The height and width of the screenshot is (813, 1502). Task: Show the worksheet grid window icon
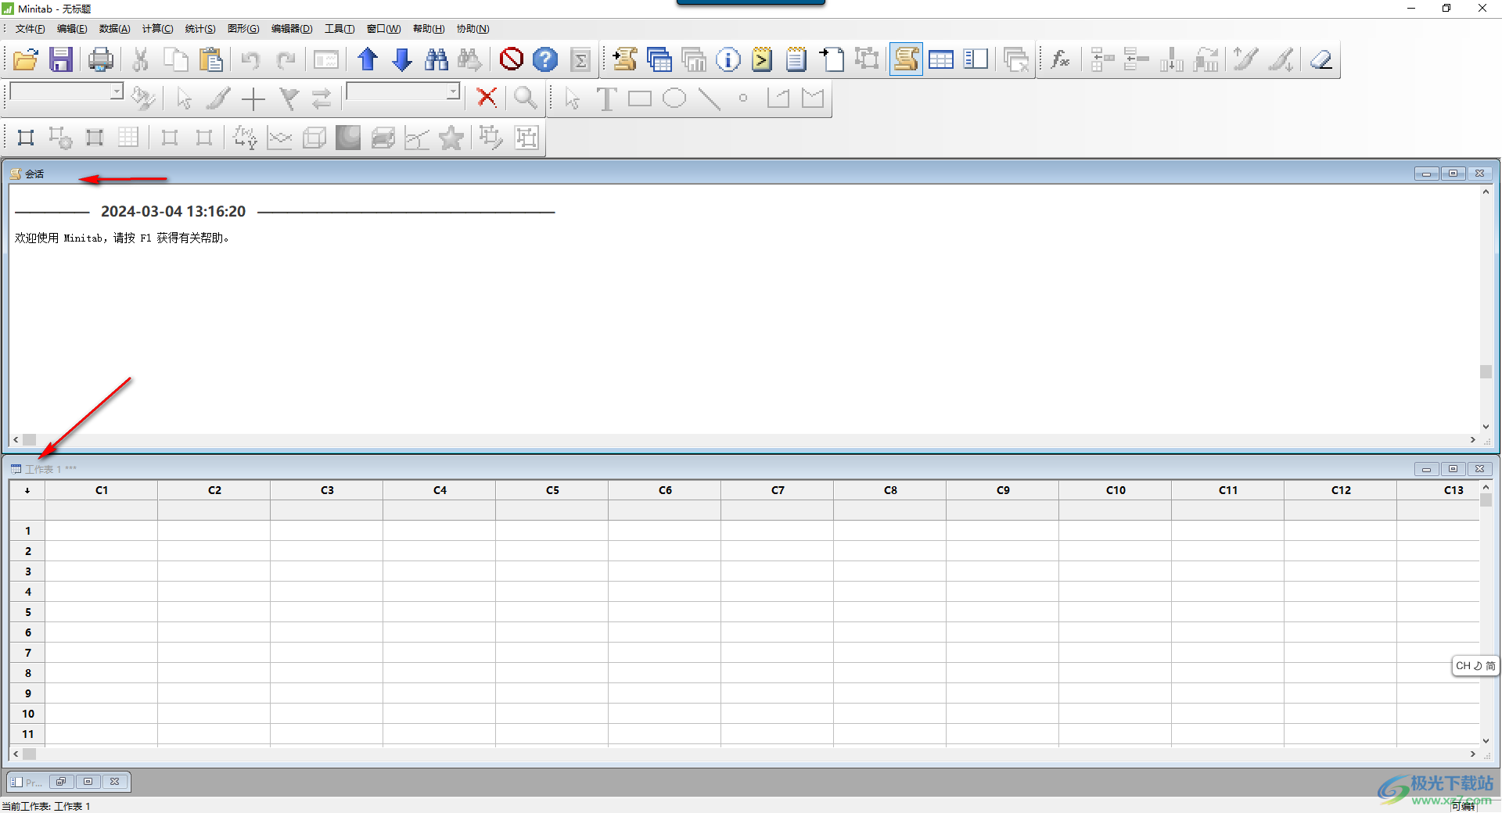point(941,59)
